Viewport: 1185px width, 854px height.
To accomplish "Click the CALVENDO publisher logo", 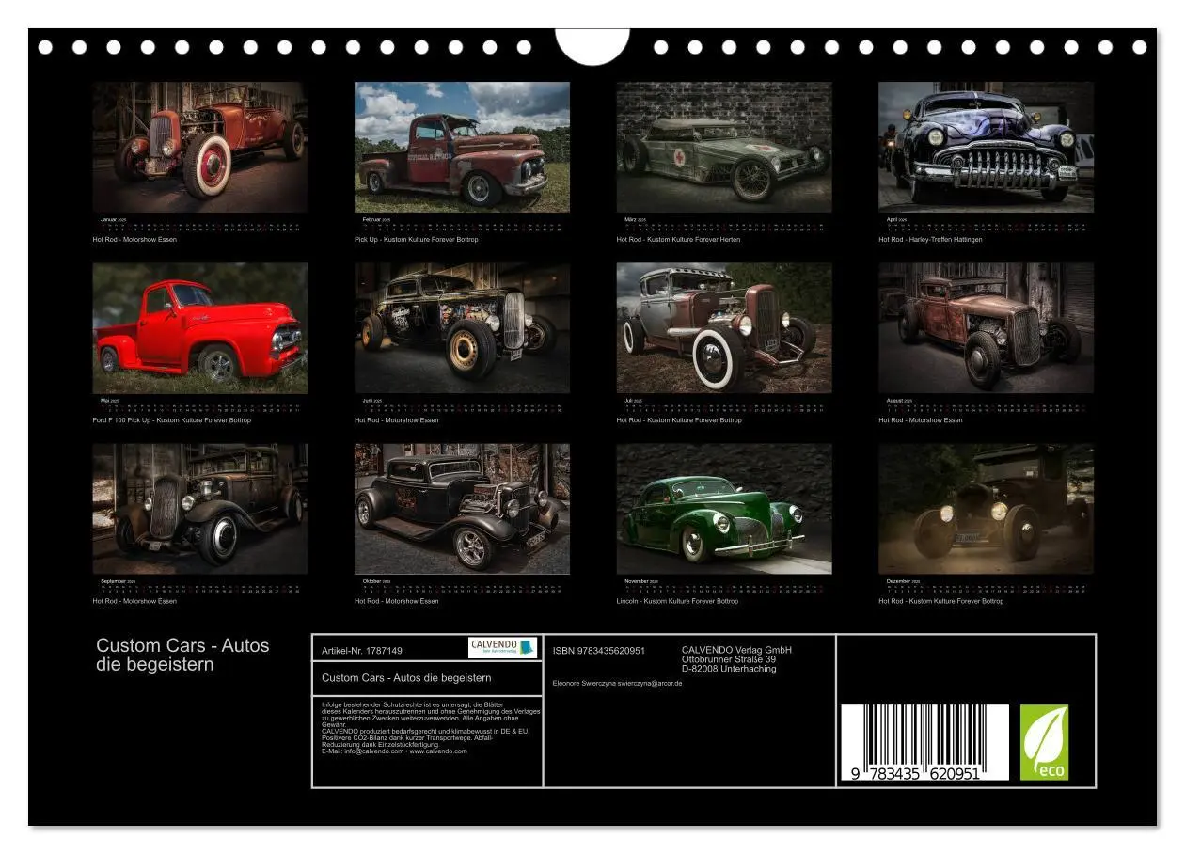I will (502, 648).
